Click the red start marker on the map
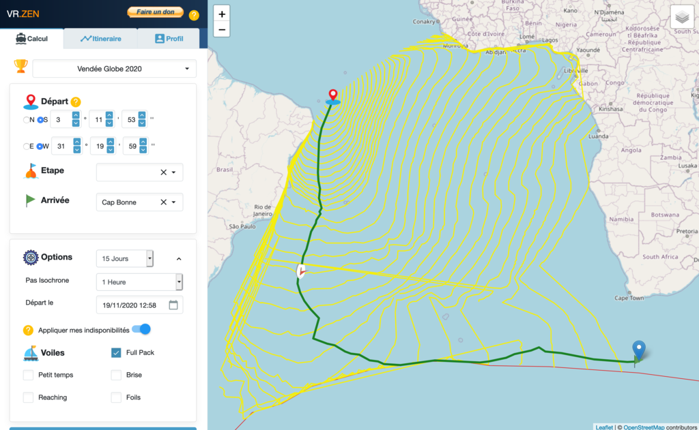 [333, 95]
